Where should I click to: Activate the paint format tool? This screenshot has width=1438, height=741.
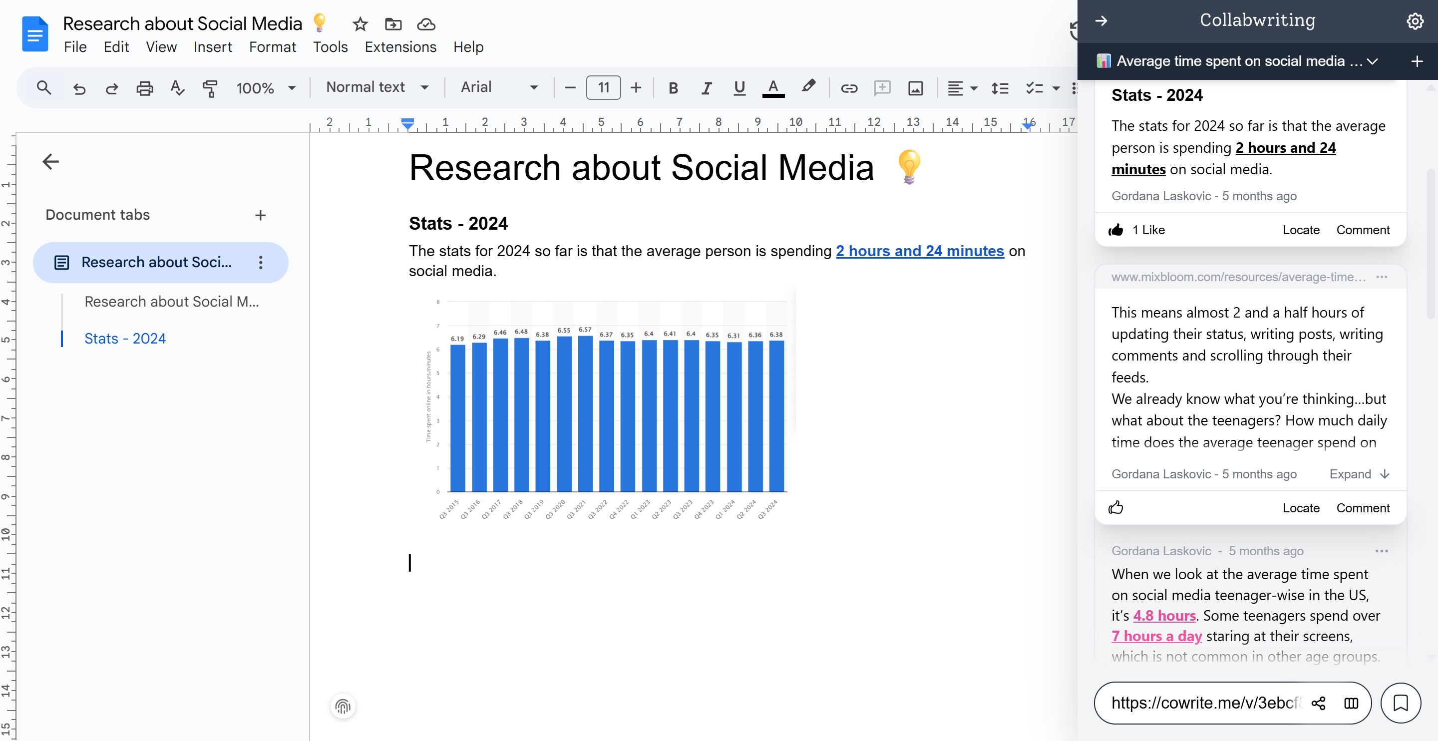[x=210, y=88]
